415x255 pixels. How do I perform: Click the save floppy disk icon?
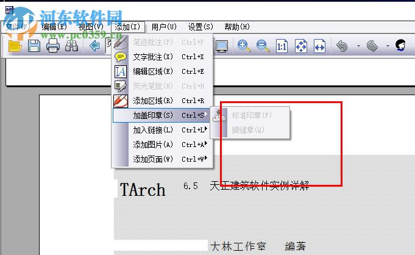pos(34,46)
